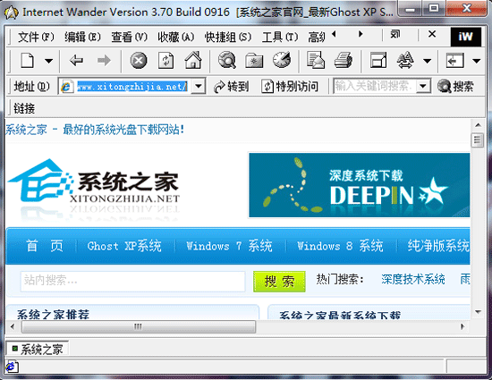Click the recycle triangle toolbar icon
Viewport: 492px width, 380px height.
point(405,60)
